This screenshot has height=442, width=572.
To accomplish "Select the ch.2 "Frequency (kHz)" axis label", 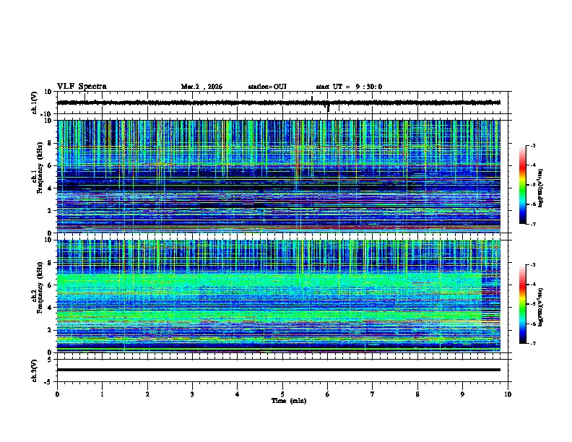I will (x=40, y=287).
